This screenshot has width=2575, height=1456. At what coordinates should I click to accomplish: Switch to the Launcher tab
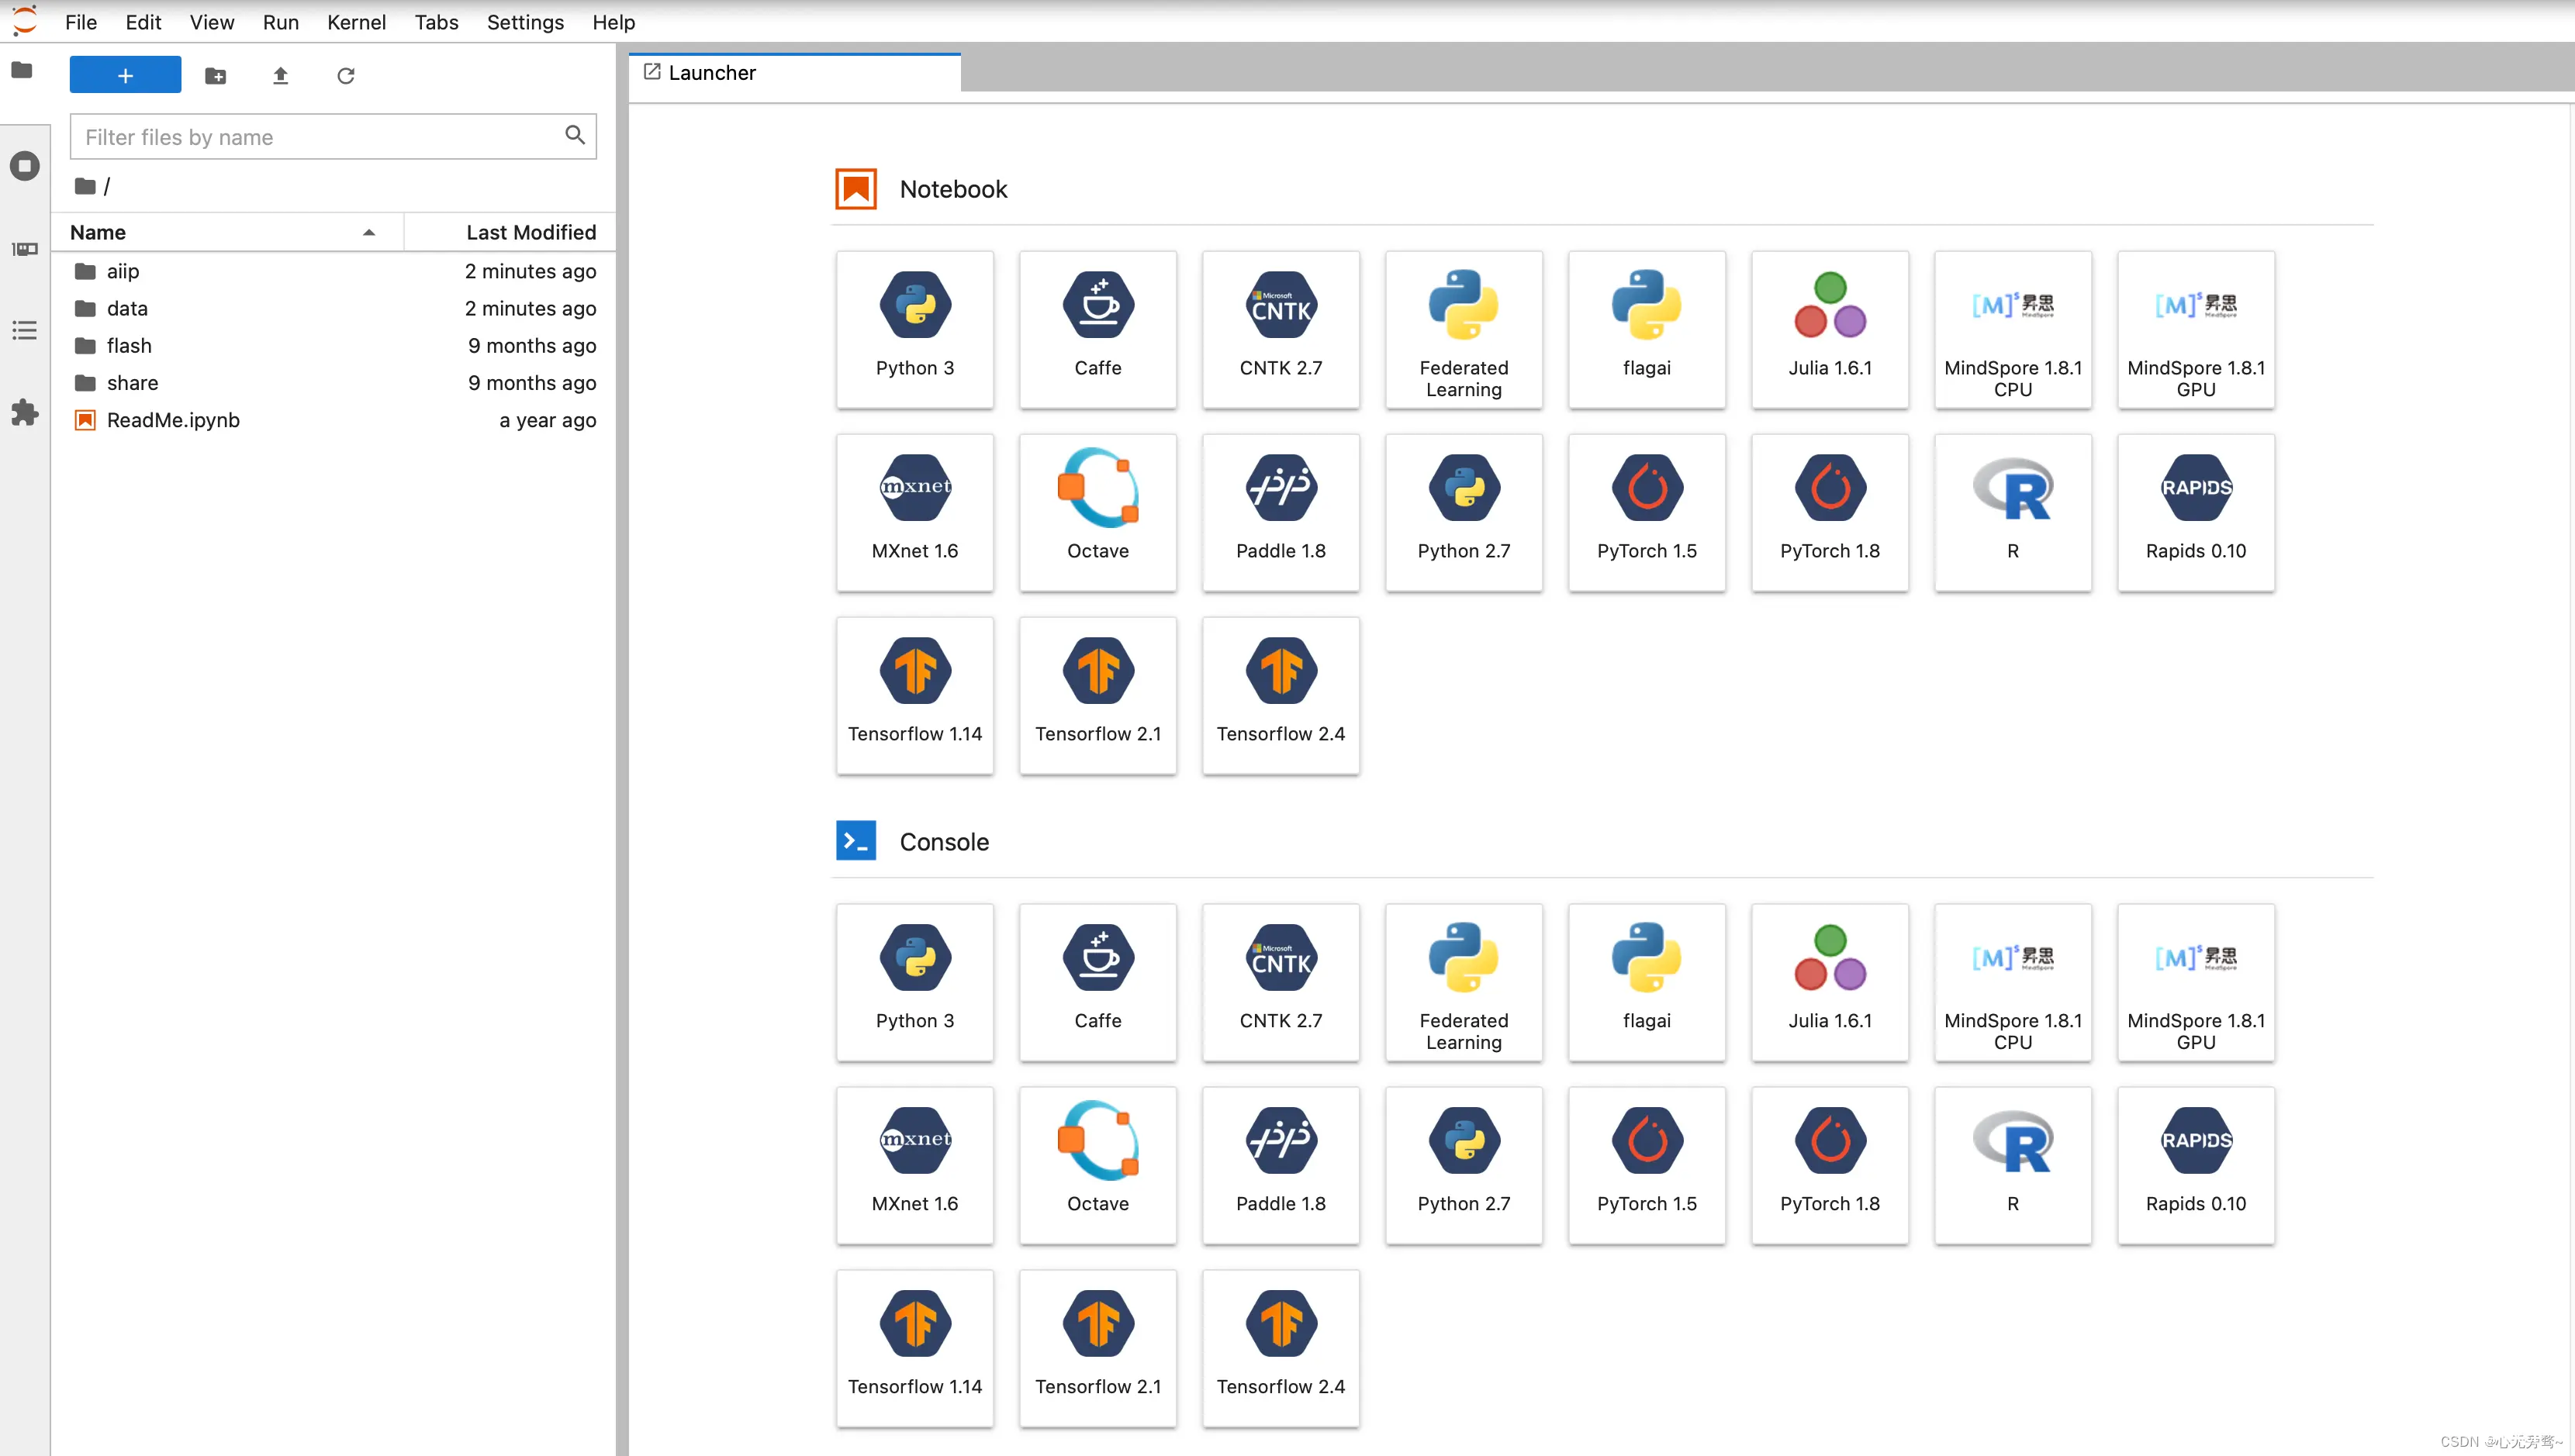794,73
